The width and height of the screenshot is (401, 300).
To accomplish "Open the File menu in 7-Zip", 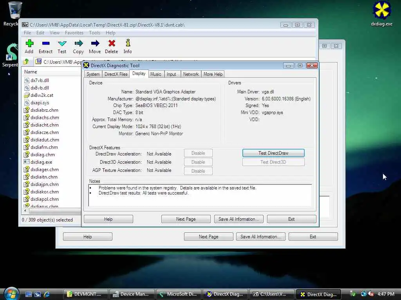I will coord(27,33).
